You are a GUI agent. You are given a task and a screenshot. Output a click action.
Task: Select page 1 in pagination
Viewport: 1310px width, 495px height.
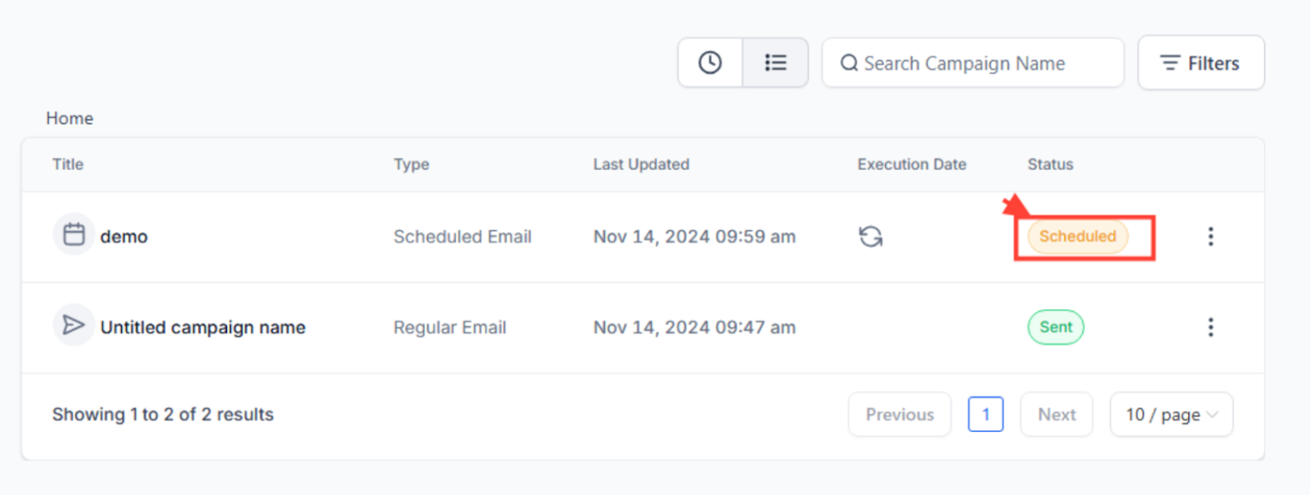985,415
